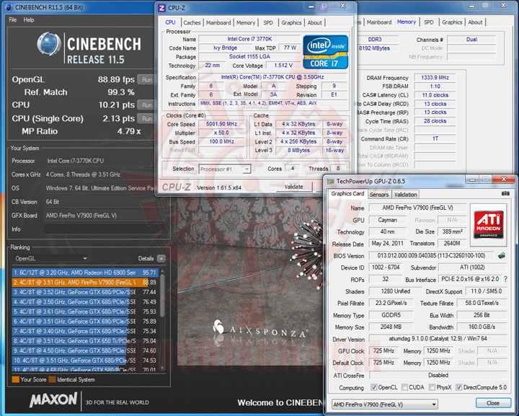Select ranking entry 2 AMD FirePro V7900
519x416 pixels.
click(85, 283)
